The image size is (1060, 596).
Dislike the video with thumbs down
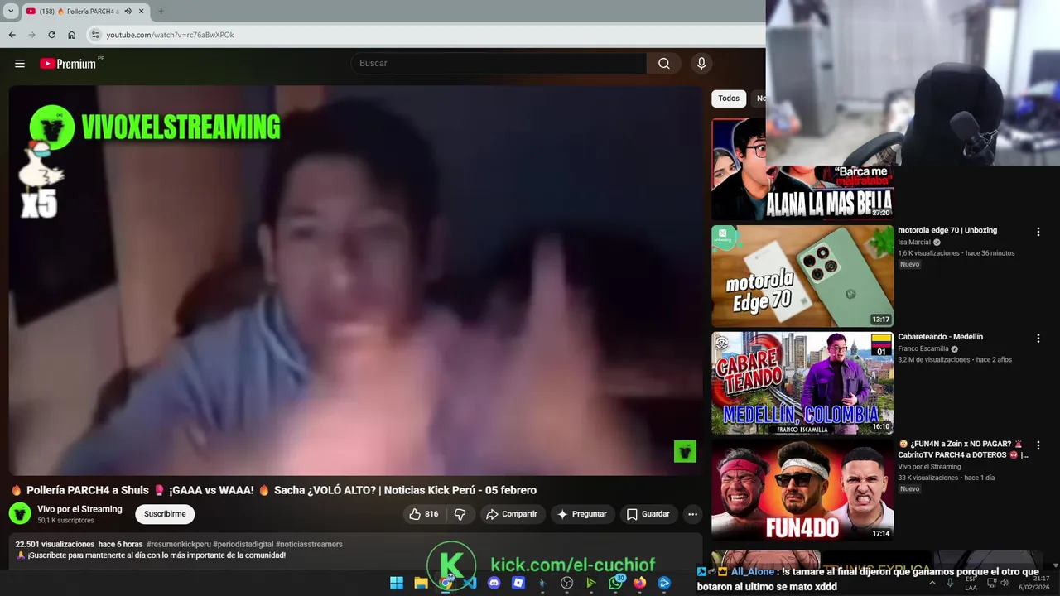point(460,514)
